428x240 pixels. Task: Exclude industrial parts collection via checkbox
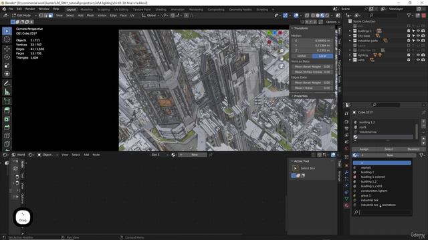409,41
